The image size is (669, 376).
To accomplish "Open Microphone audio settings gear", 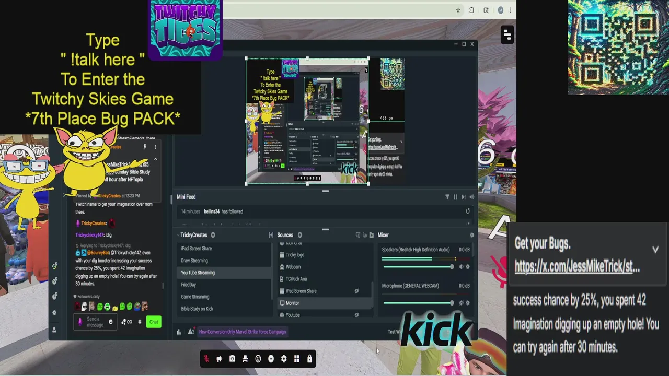I will pyautogui.click(x=468, y=303).
